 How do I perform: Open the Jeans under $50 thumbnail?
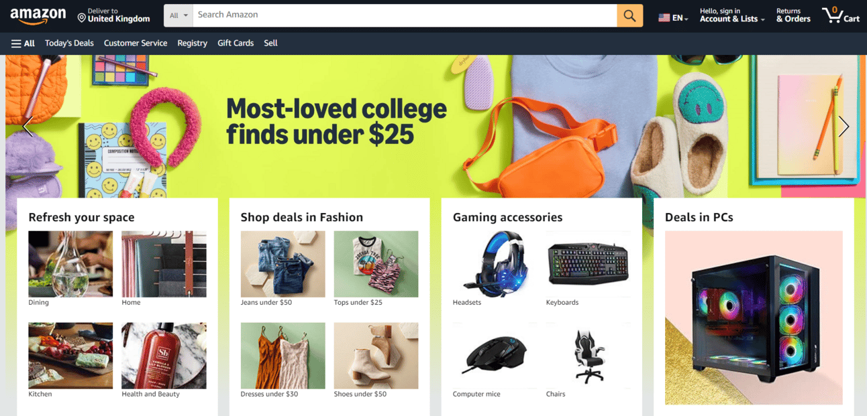pos(283,264)
